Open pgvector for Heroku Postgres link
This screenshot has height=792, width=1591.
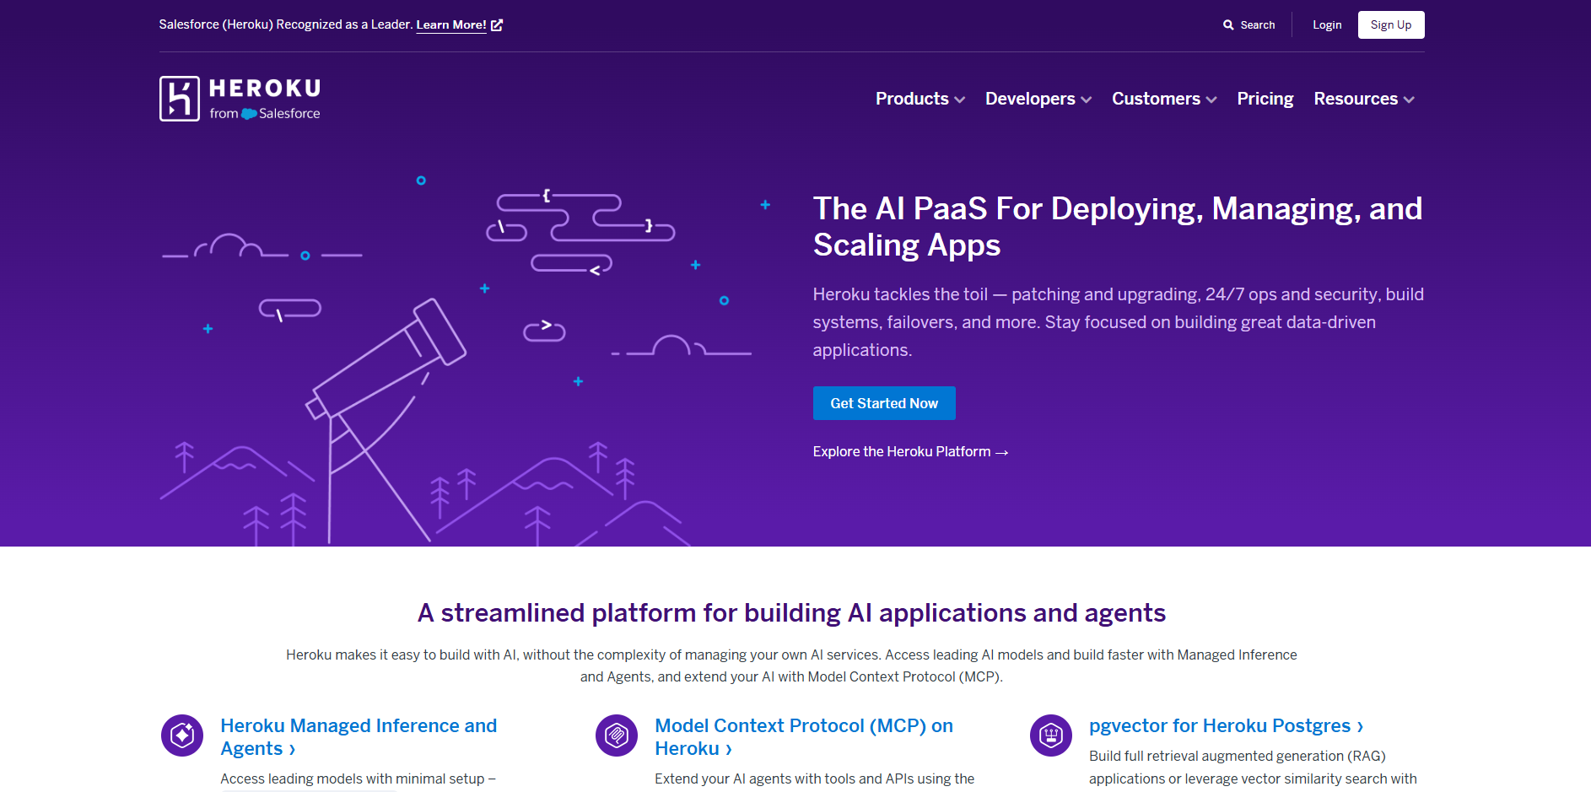[x=1226, y=725]
